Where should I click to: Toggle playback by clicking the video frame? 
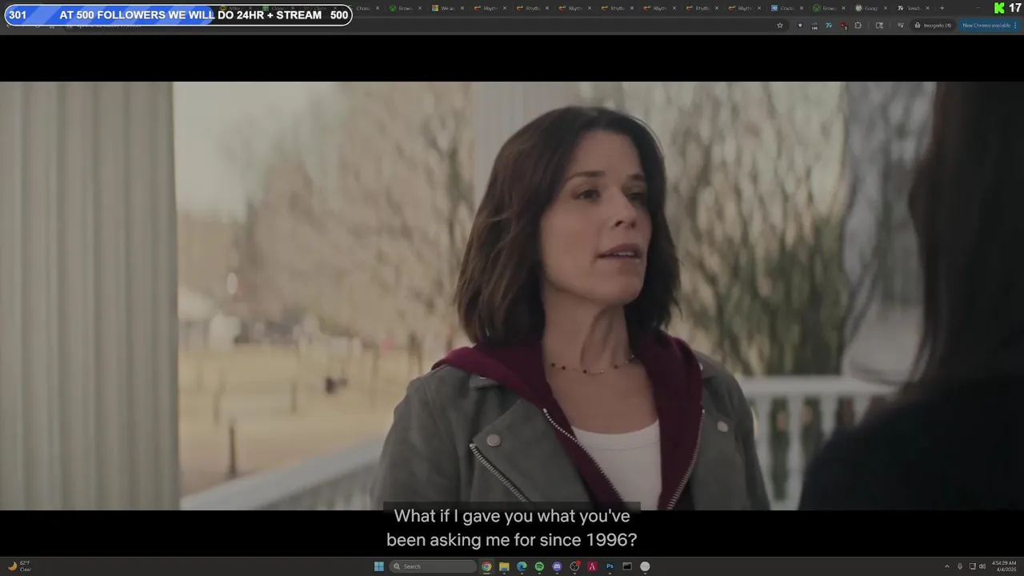[x=512, y=296]
